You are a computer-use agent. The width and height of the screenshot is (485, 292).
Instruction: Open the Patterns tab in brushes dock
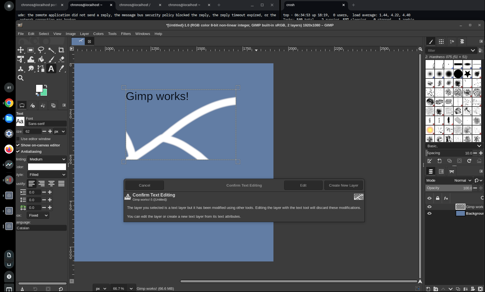pos(441,42)
